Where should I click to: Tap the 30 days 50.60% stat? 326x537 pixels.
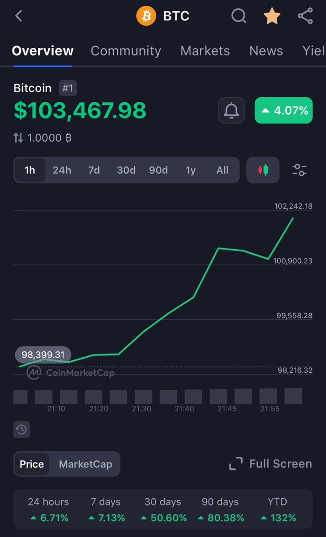pos(163,510)
